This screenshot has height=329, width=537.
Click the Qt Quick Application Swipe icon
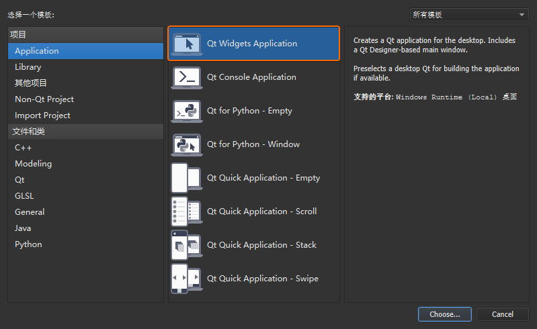pyautogui.click(x=187, y=279)
